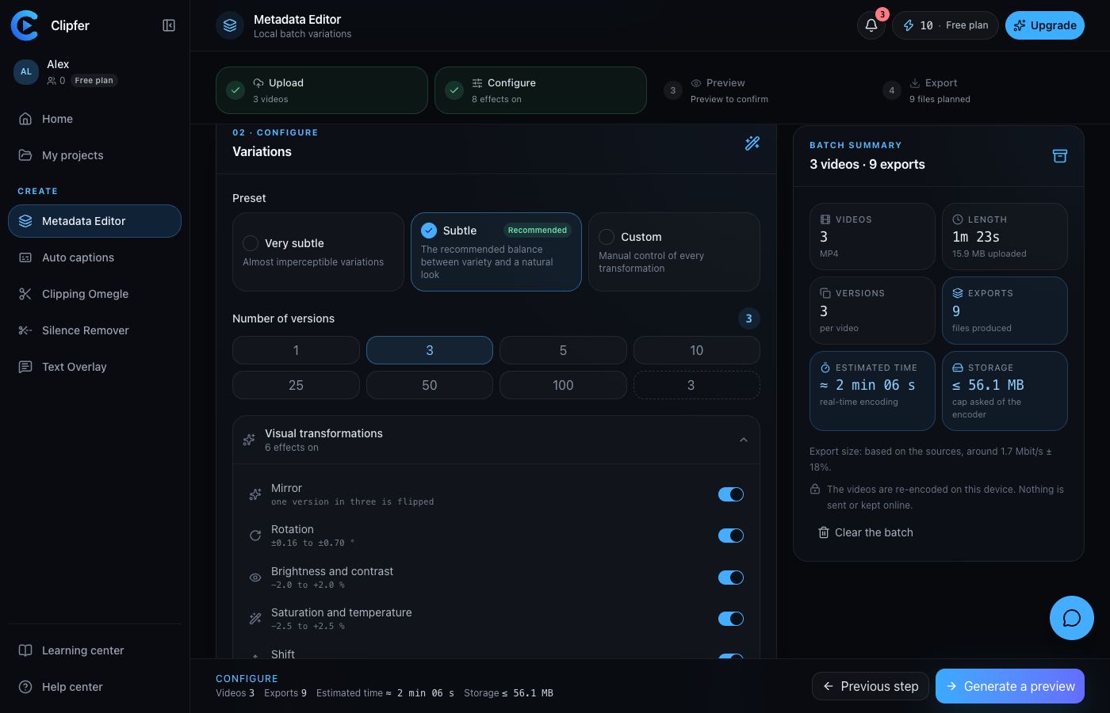1110x713 pixels.
Task: Select the Subtle recommended preset
Action: point(496,252)
